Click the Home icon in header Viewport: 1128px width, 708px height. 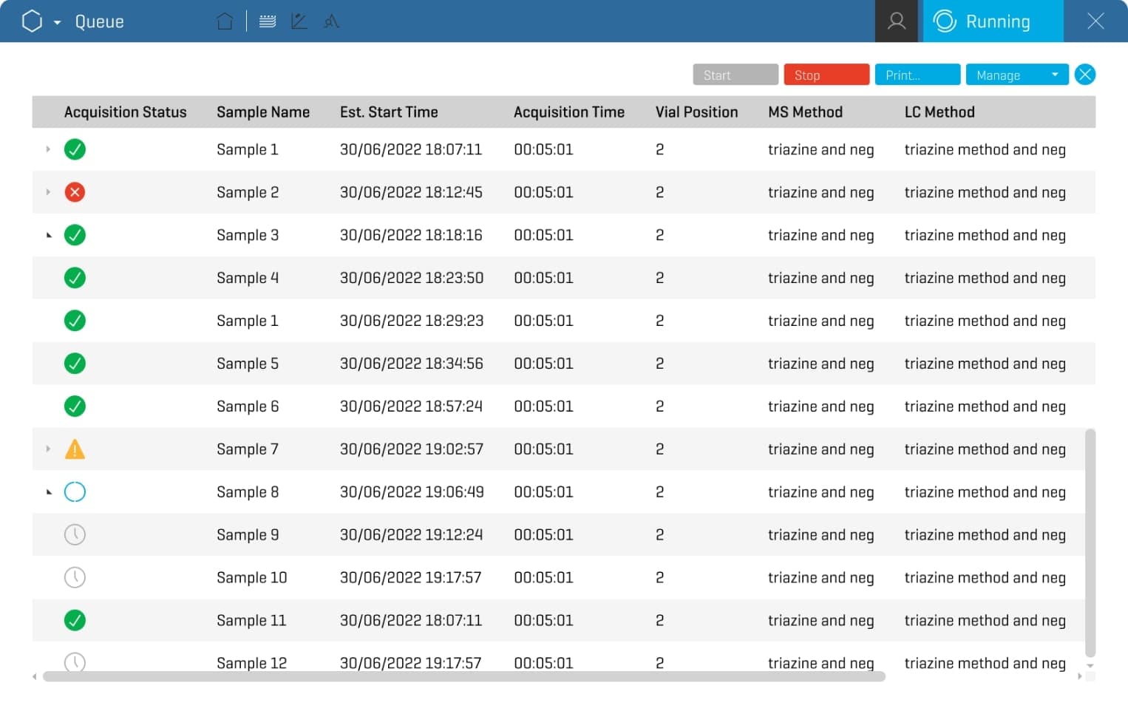tap(225, 21)
